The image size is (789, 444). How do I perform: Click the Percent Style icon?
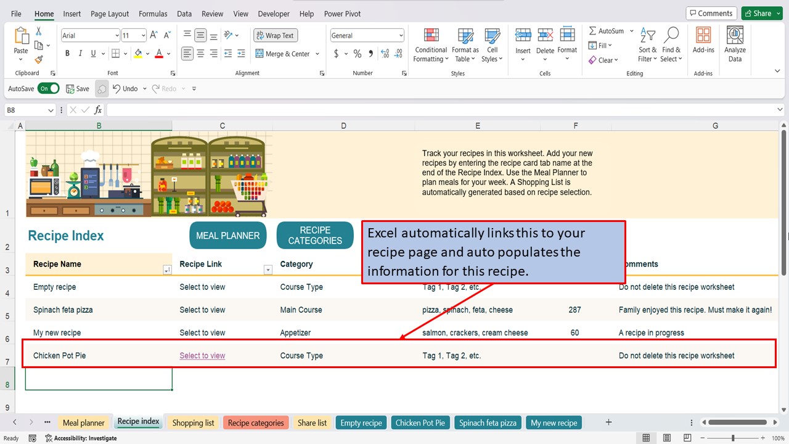(x=356, y=54)
